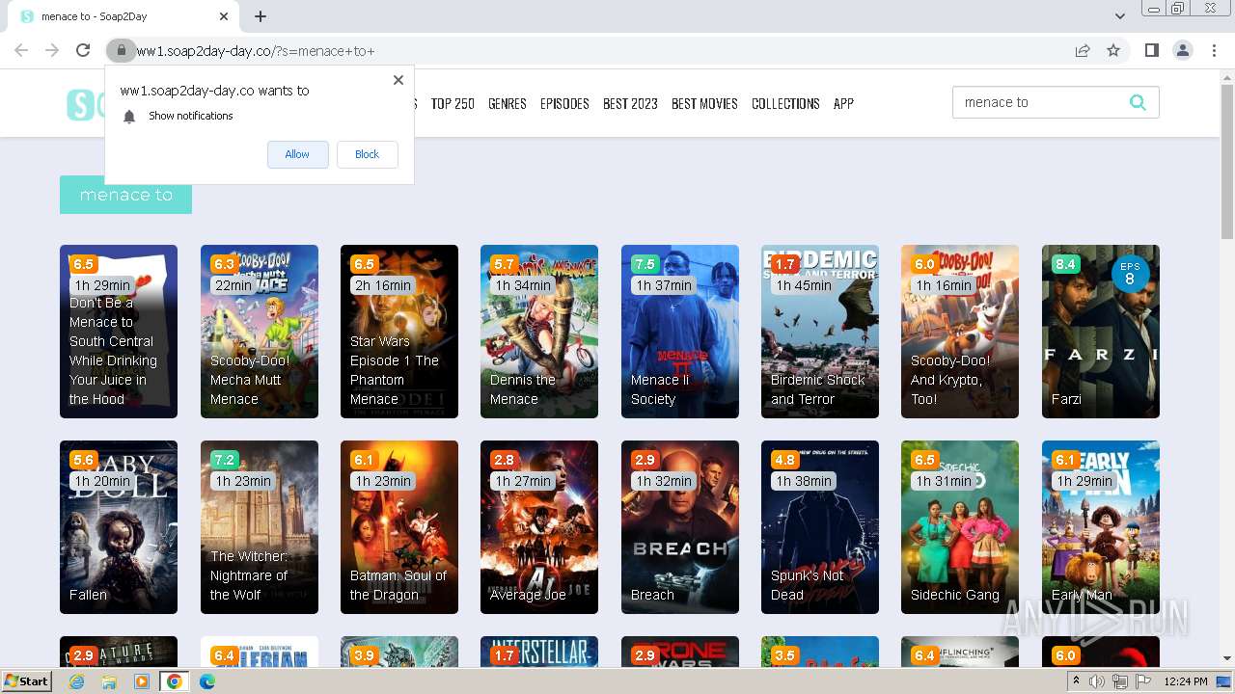Share this page via share icon
The image size is (1235, 694).
click(1083, 51)
